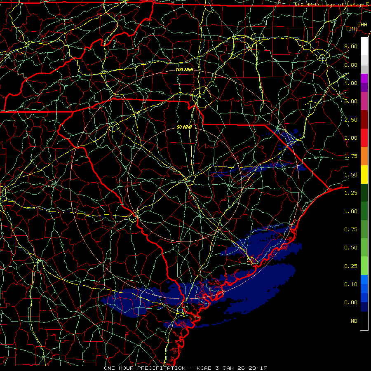Select the 1.25 legend value
Screen dimensions: 371x371
(x=351, y=193)
